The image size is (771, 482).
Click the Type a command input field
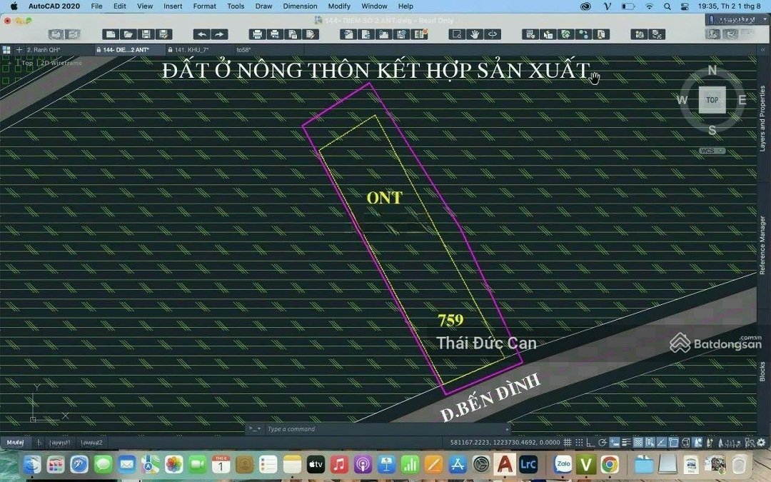point(385,429)
